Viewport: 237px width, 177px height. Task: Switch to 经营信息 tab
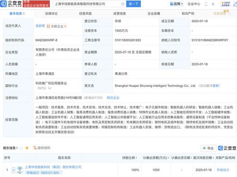click(x=119, y=14)
